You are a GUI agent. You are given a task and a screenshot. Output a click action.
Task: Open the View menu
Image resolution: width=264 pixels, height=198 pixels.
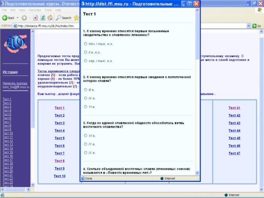[22, 10]
